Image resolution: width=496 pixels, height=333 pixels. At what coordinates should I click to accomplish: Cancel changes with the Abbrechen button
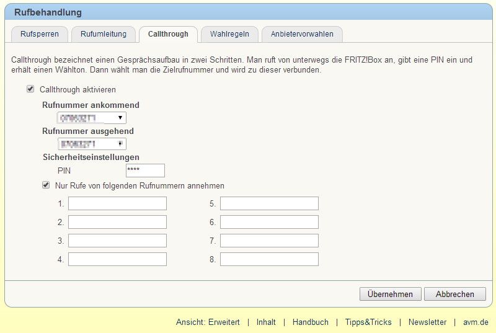[455, 294]
